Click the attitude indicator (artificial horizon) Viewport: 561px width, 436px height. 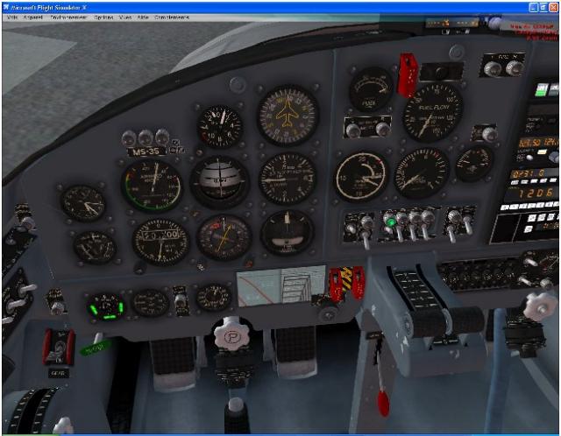219,181
